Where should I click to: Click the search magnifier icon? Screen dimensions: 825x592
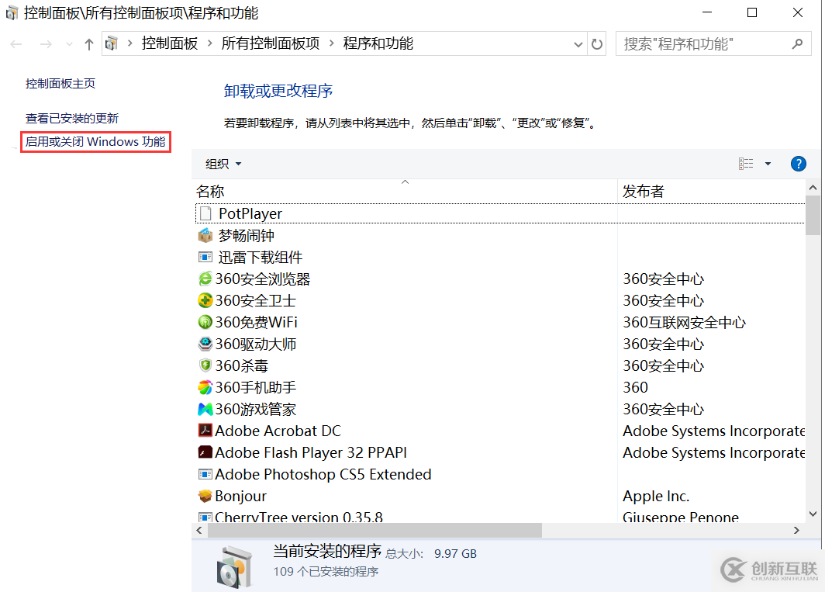click(x=798, y=43)
